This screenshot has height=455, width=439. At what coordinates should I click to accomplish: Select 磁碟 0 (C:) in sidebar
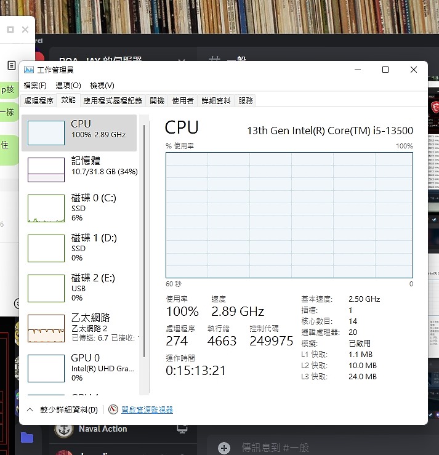point(79,208)
